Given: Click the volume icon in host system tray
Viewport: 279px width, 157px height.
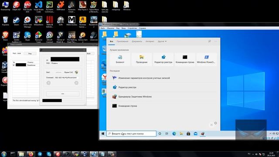Looking at the screenshot, I should tap(256, 154).
